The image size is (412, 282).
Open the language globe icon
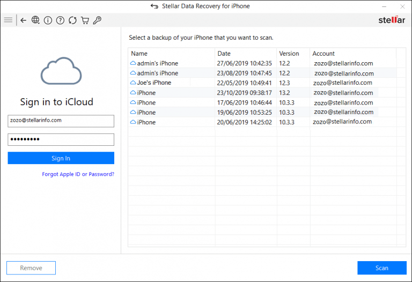tap(35, 20)
